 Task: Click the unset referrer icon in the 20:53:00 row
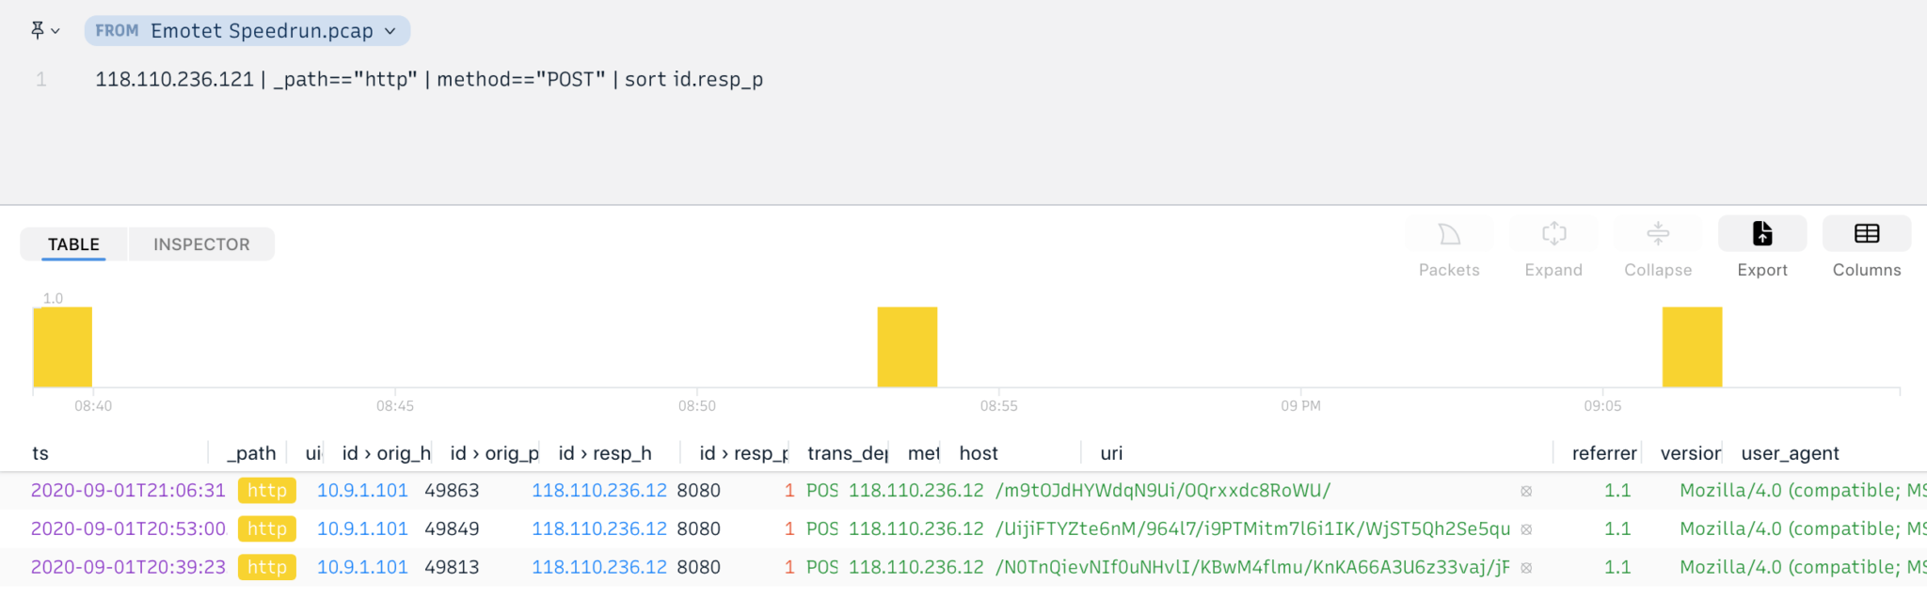[1526, 529]
